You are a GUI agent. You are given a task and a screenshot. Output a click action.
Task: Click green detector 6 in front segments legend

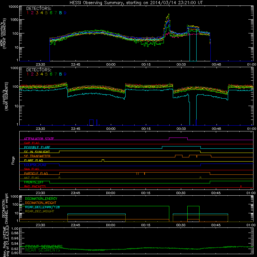pos(51,13)
